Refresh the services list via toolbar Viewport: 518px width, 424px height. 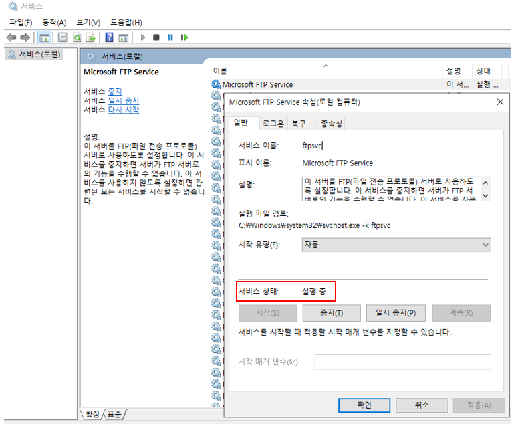pyautogui.click(x=77, y=37)
